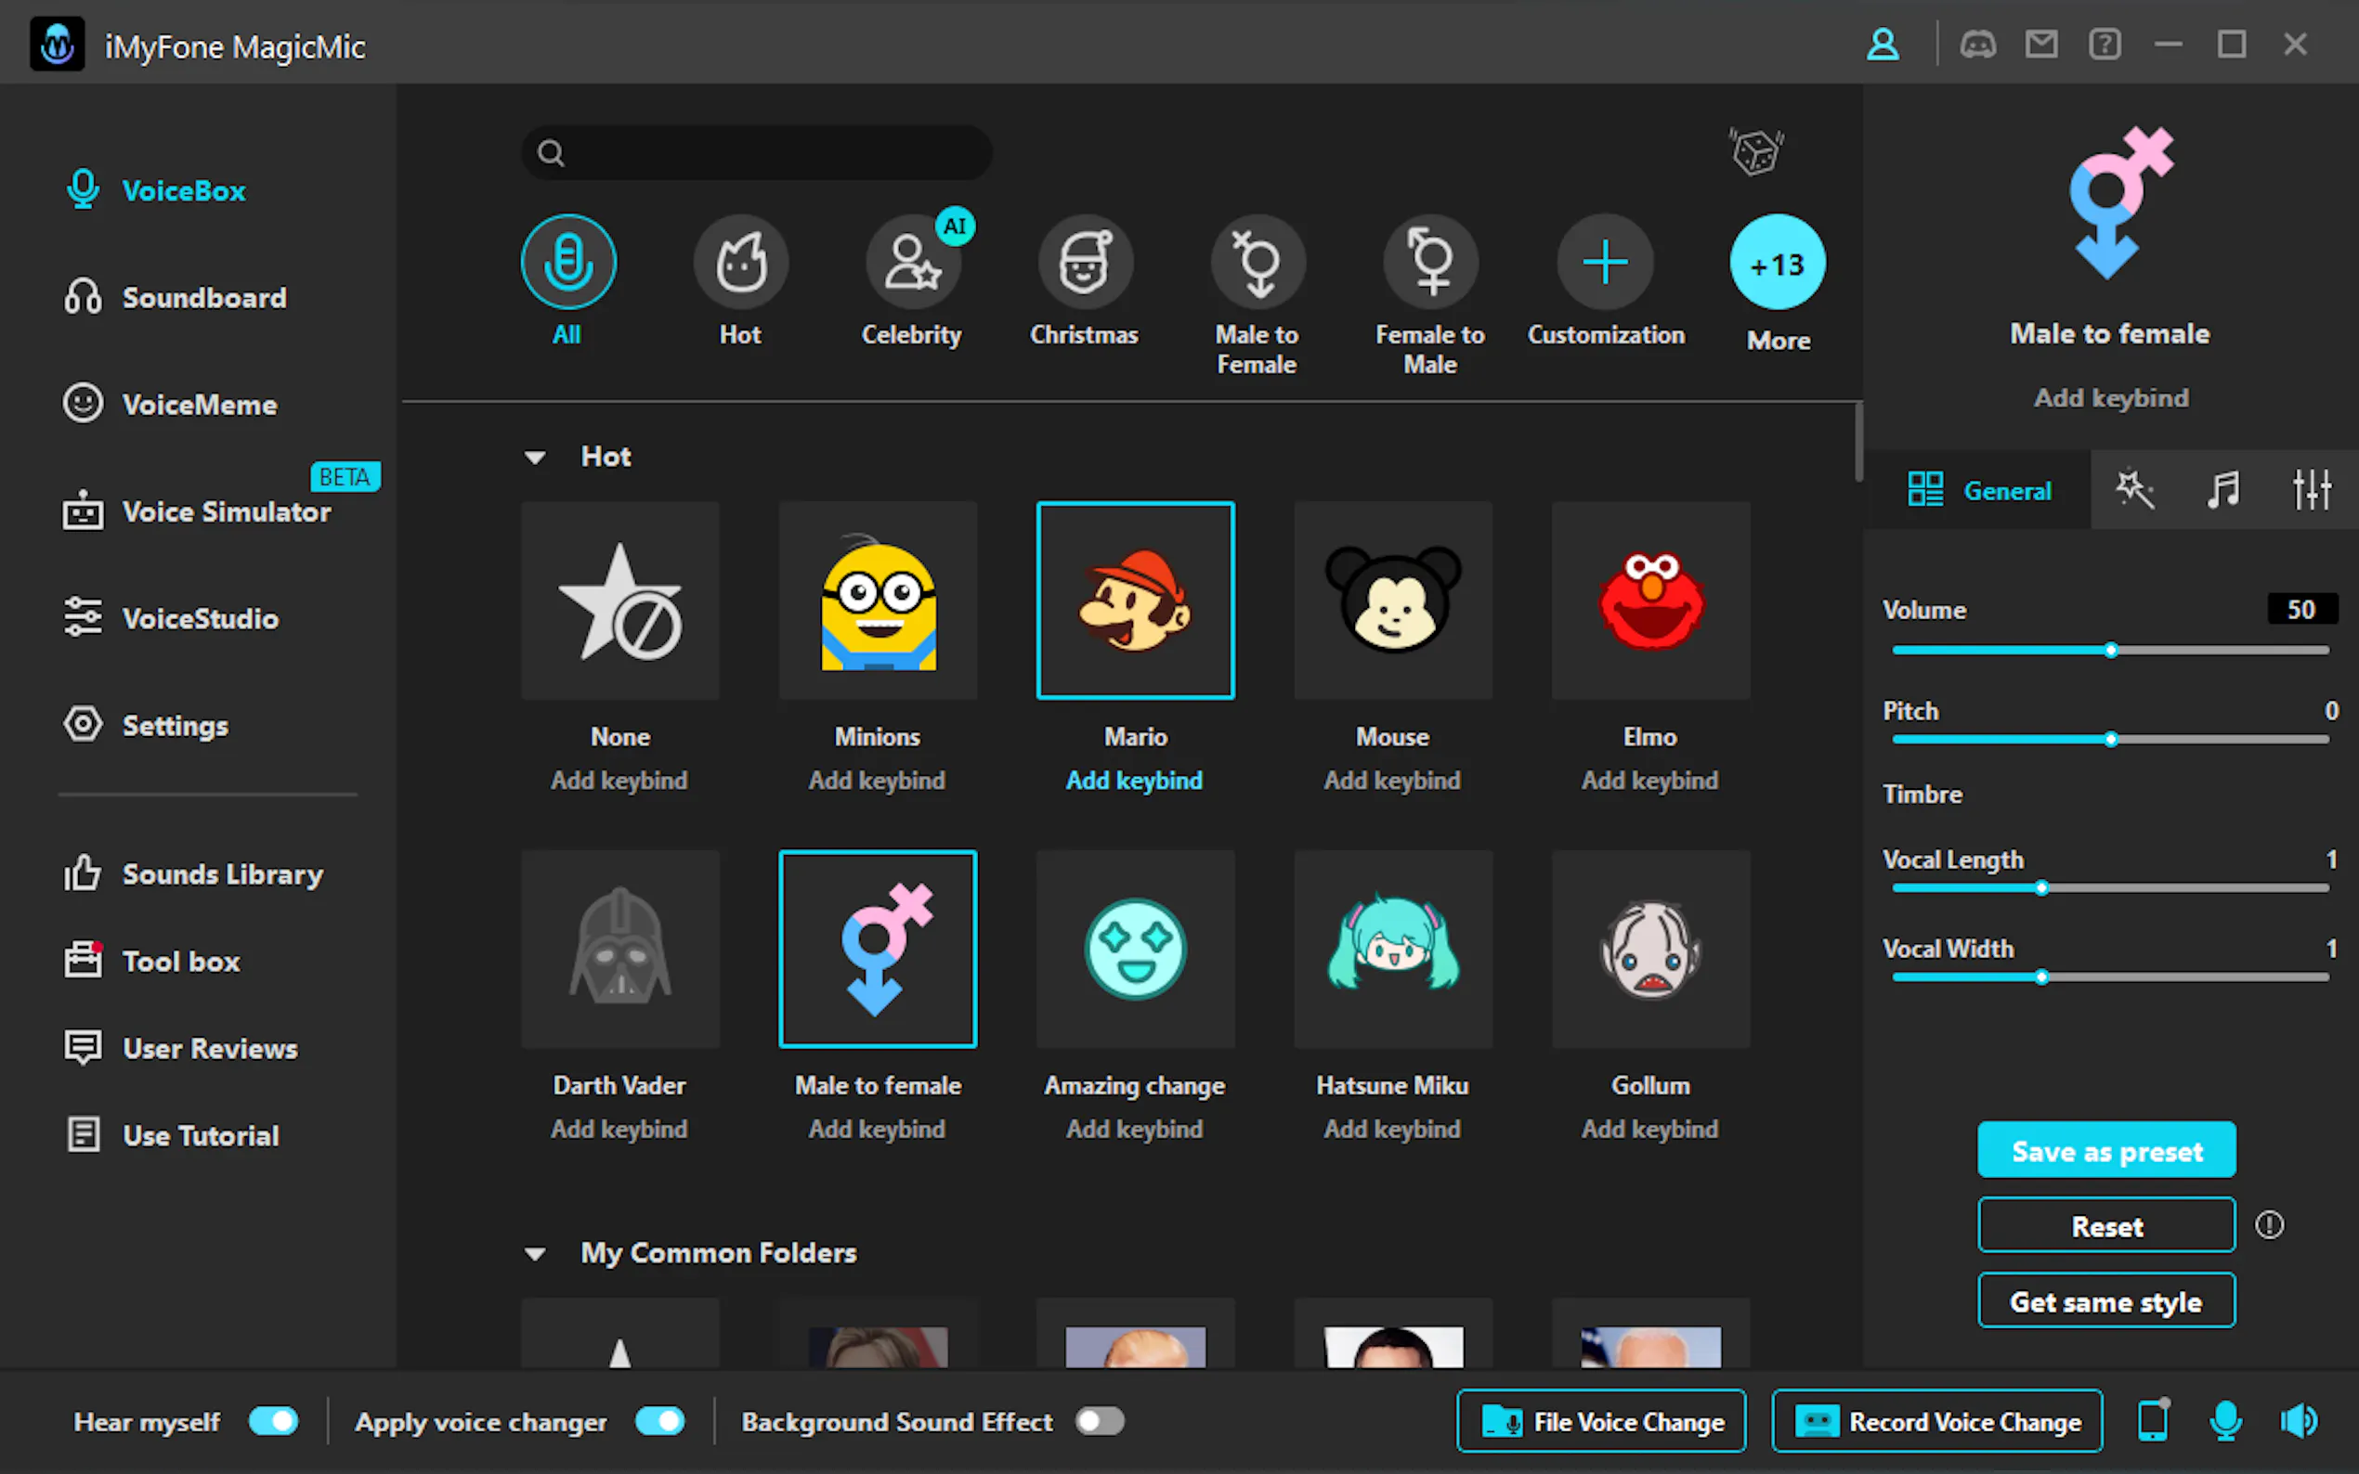Image resolution: width=2359 pixels, height=1474 pixels.
Task: Mute the microphone icon in bottom bar
Action: point(2224,1420)
